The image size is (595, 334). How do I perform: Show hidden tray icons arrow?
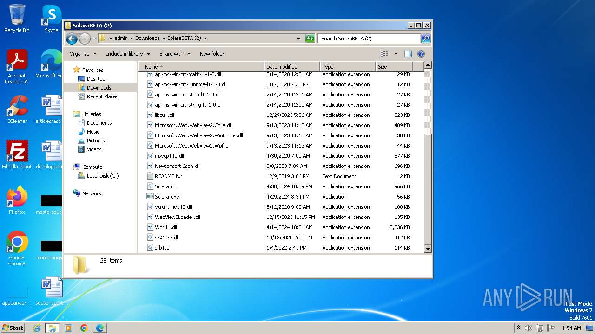(x=518, y=328)
